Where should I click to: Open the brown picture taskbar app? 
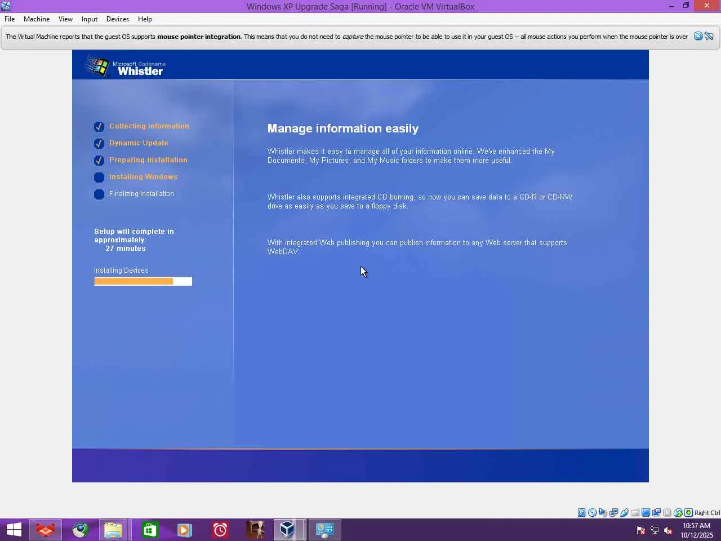pyautogui.click(x=255, y=530)
